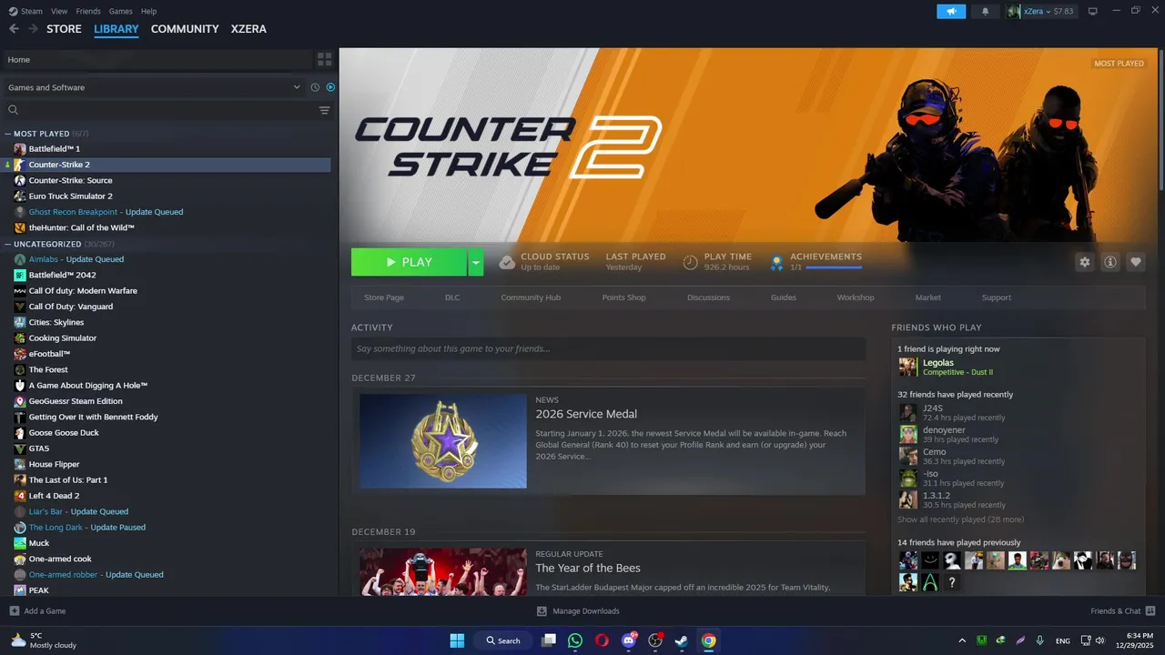Toggle the ready-to-play filter icon
This screenshot has height=655, width=1165.
click(330, 87)
